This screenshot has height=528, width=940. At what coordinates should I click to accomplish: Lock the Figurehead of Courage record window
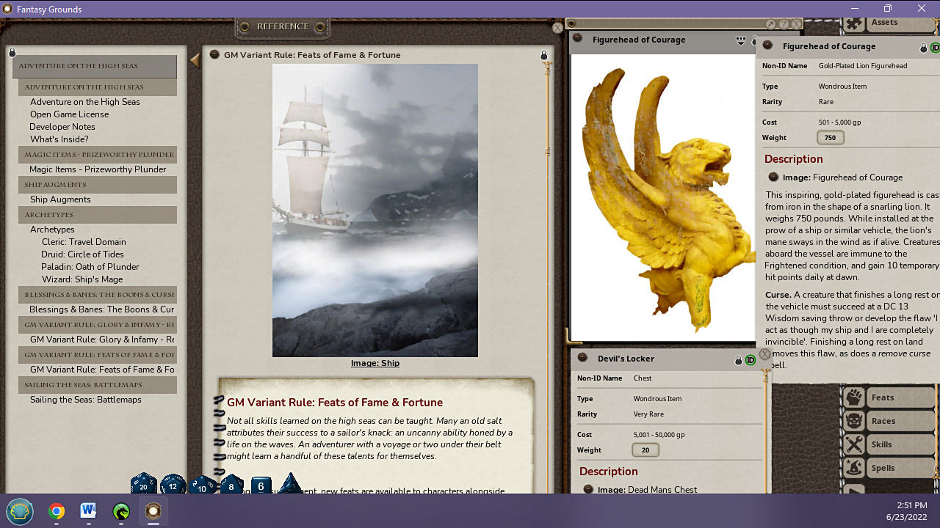(923, 46)
